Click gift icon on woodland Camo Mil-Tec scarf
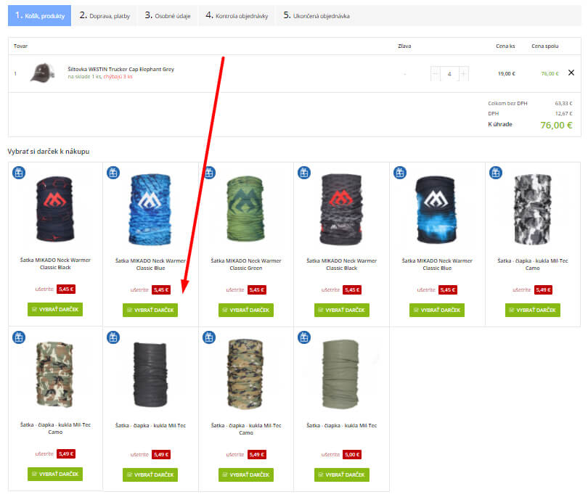Viewport: 588px width, 497px height. tap(19, 337)
